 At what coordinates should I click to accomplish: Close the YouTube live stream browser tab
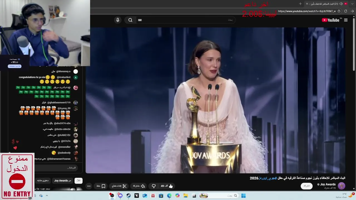(x=307, y=4)
